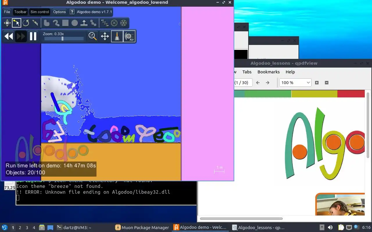Select the Chain tool
Image resolution: width=372 pixels, height=232 pixels.
(93, 23)
